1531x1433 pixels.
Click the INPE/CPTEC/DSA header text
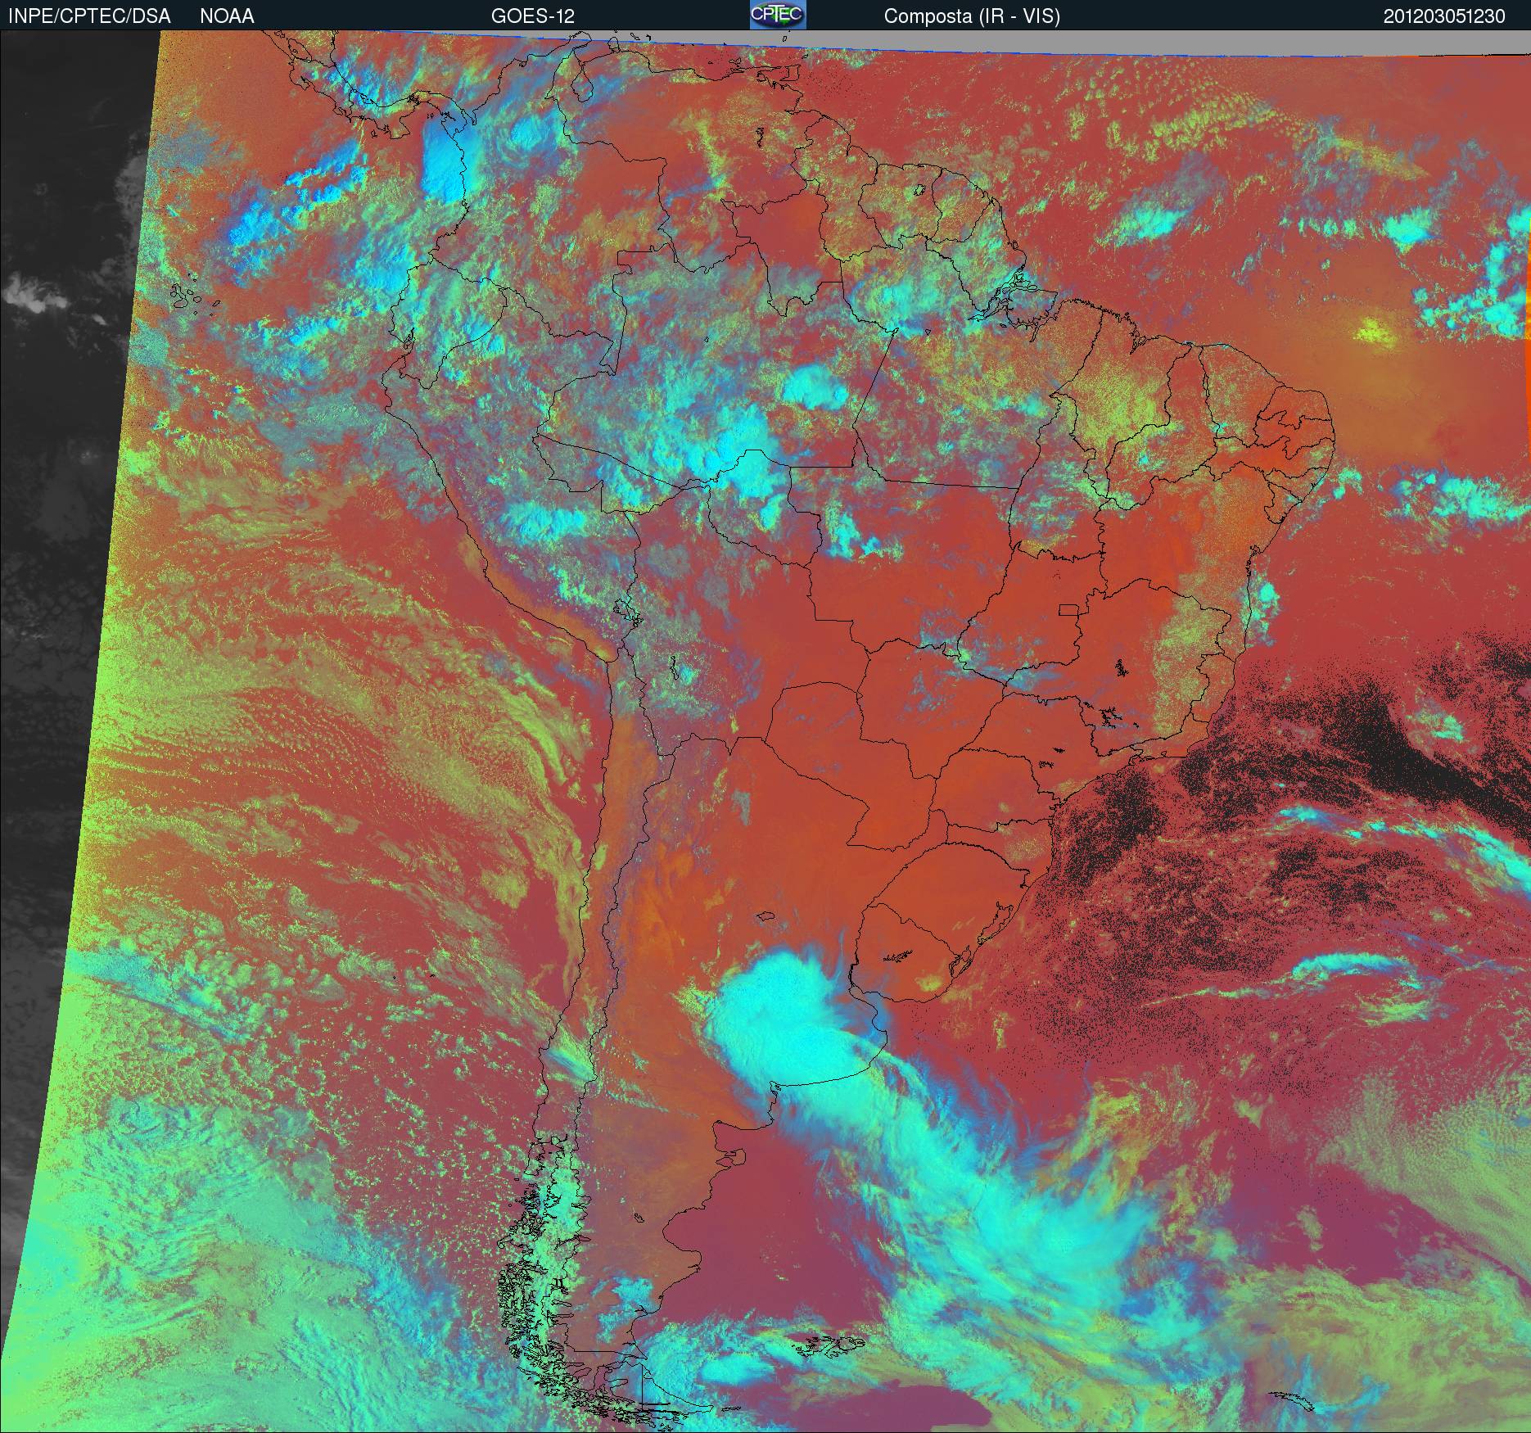point(89,16)
